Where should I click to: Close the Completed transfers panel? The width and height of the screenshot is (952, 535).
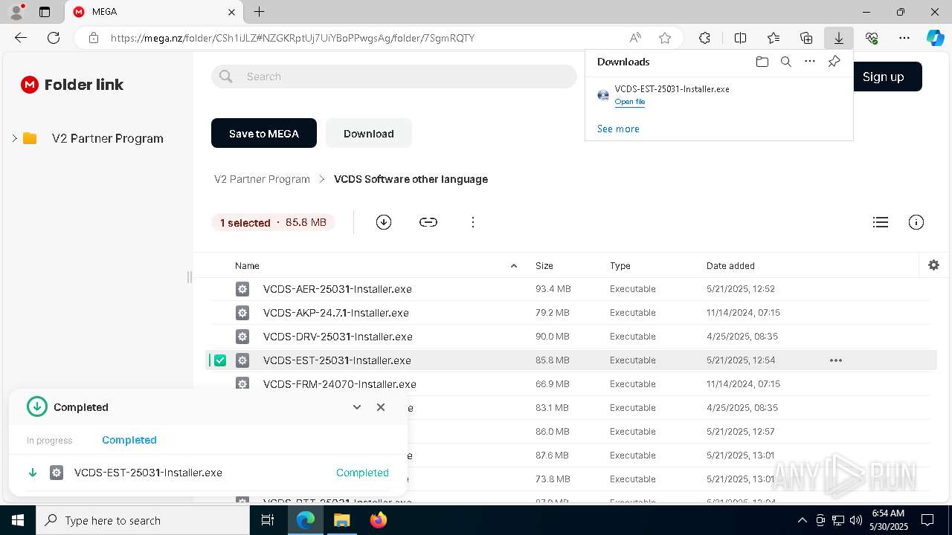381,407
